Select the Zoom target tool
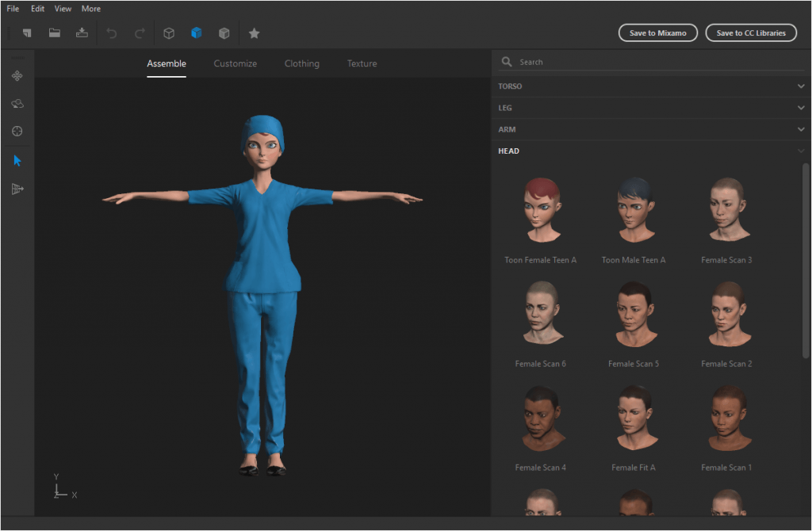The image size is (812, 531). [x=18, y=131]
